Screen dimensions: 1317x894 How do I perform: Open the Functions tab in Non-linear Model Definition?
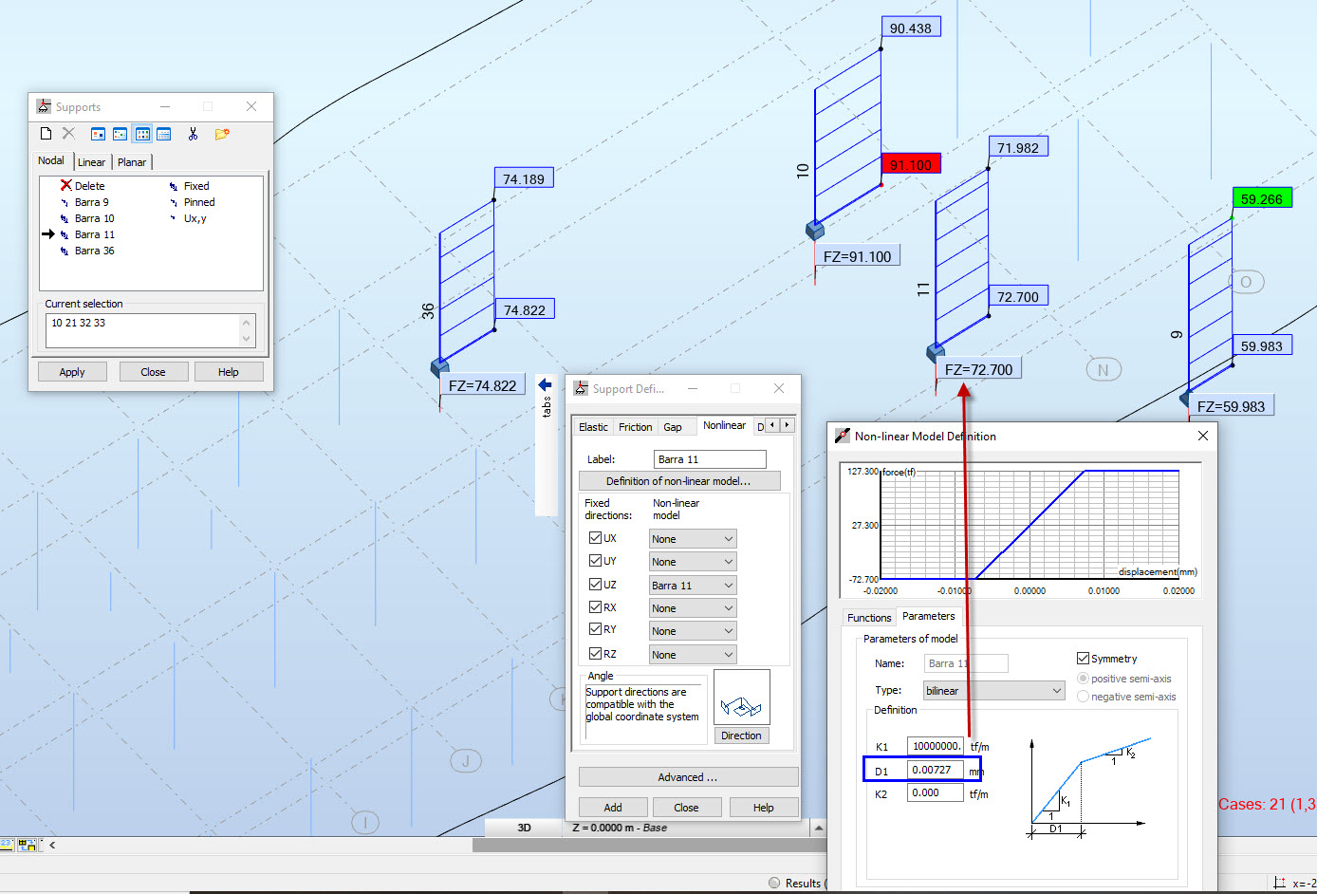coord(868,617)
